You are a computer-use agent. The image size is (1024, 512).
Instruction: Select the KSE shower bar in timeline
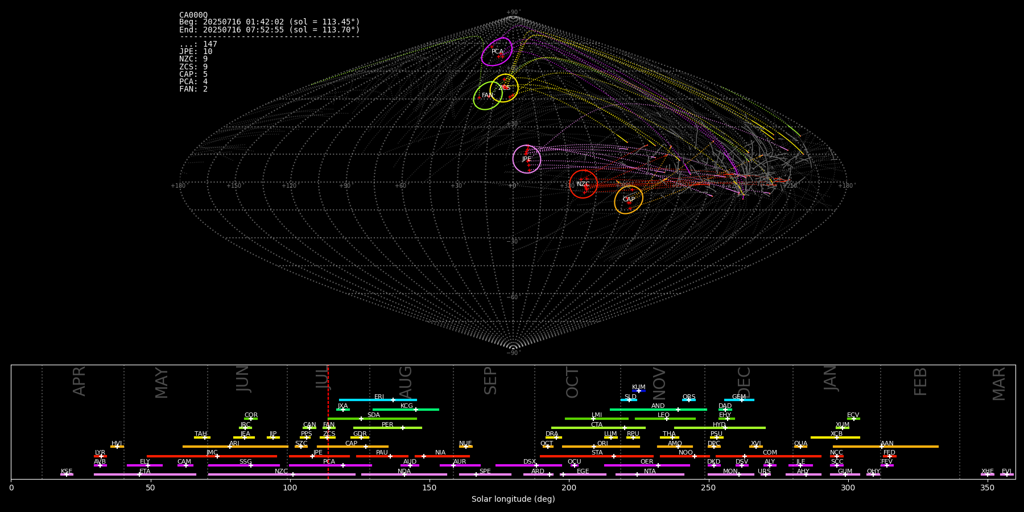pos(67,474)
